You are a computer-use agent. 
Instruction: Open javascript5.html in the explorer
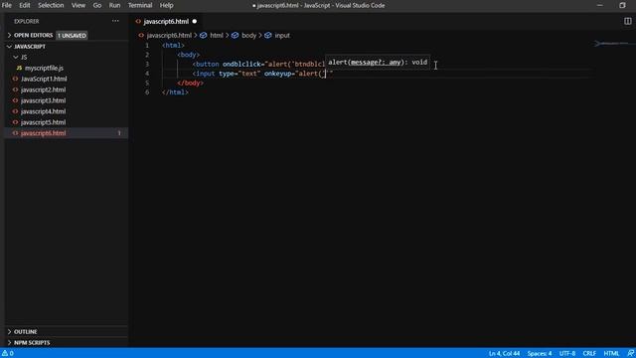point(43,122)
